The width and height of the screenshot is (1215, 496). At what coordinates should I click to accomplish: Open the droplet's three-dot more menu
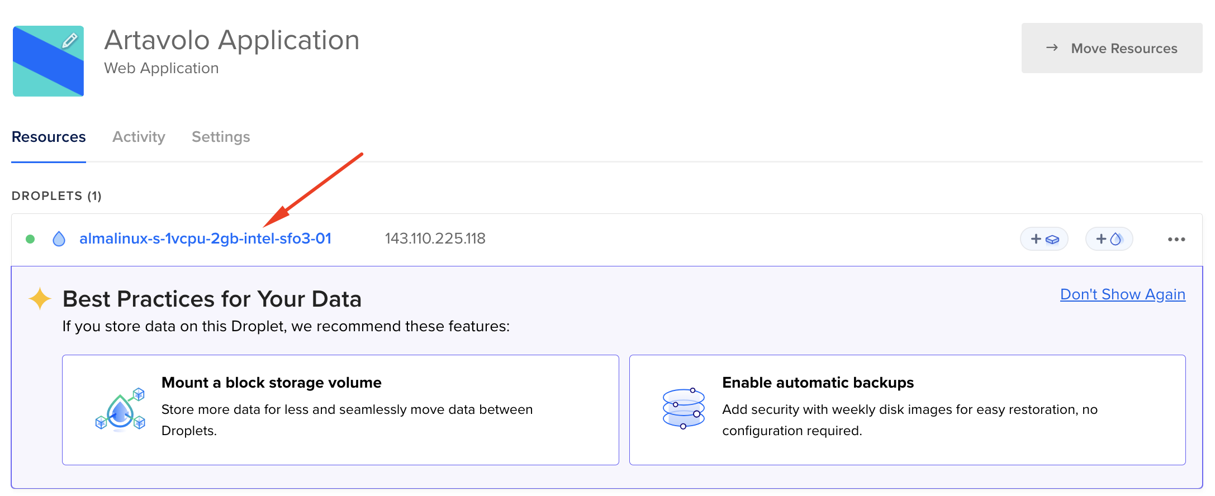(x=1176, y=239)
